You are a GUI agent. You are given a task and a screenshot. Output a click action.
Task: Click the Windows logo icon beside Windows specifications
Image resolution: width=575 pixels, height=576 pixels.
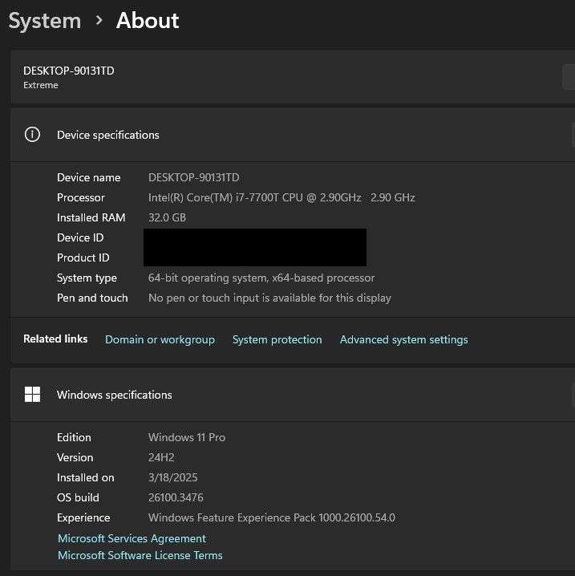coord(32,395)
